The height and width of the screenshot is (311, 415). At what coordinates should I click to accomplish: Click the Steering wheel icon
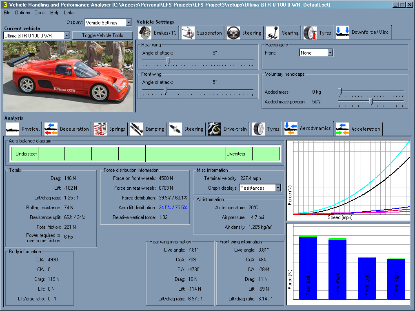[x=233, y=33]
